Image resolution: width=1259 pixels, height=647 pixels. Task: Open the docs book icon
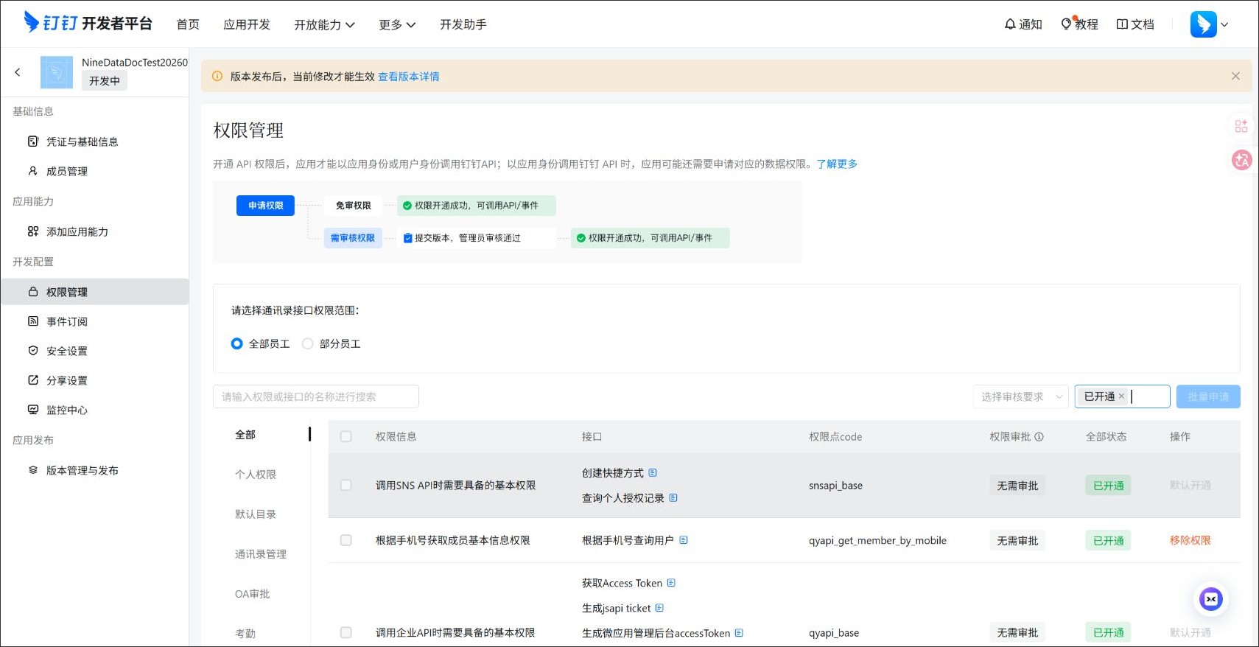click(x=1122, y=24)
